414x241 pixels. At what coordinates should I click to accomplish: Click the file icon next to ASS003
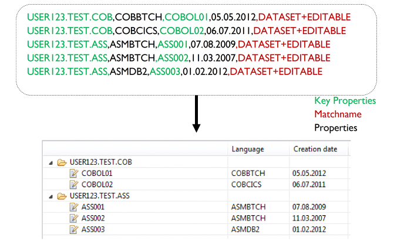coord(73,229)
